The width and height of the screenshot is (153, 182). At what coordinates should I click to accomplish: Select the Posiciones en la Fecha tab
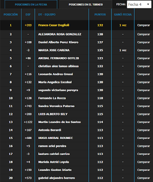pos(31,5)
